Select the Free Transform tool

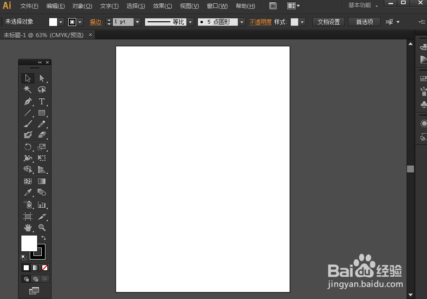(x=42, y=158)
